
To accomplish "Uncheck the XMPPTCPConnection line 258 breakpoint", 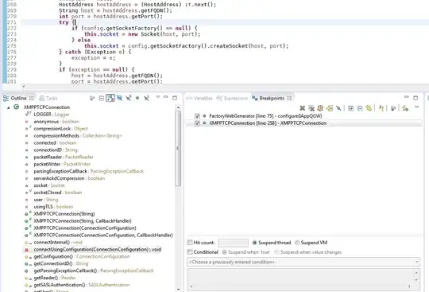I will (x=197, y=123).
